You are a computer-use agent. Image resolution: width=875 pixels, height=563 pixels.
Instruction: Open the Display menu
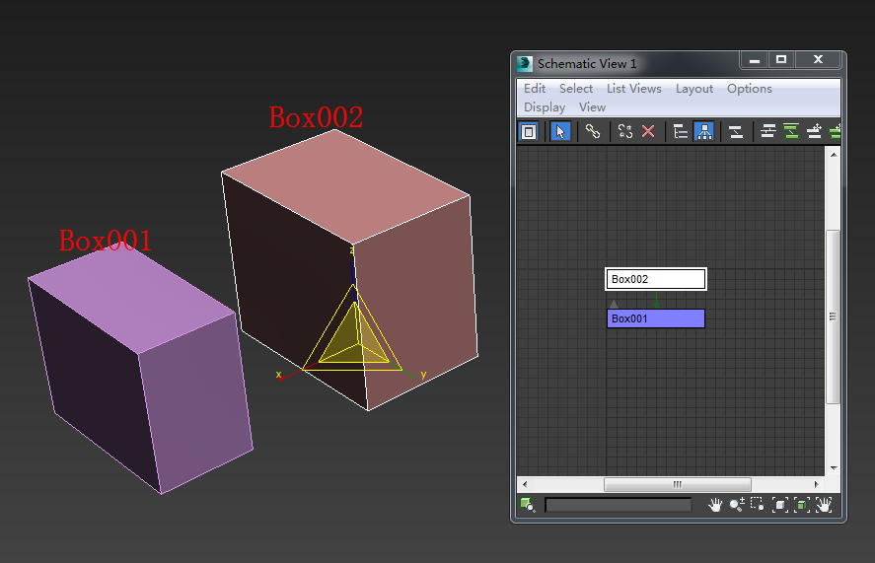[545, 107]
